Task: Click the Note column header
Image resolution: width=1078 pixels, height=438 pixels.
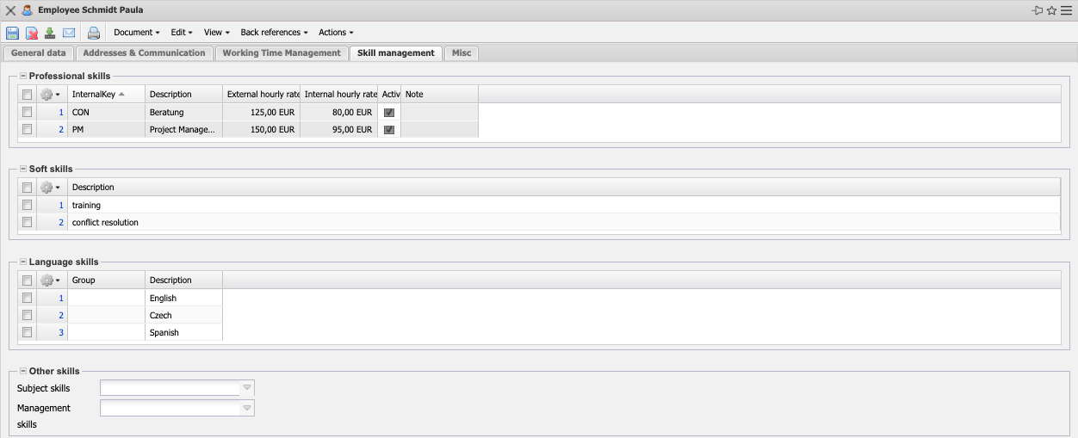Action: pyautogui.click(x=440, y=94)
